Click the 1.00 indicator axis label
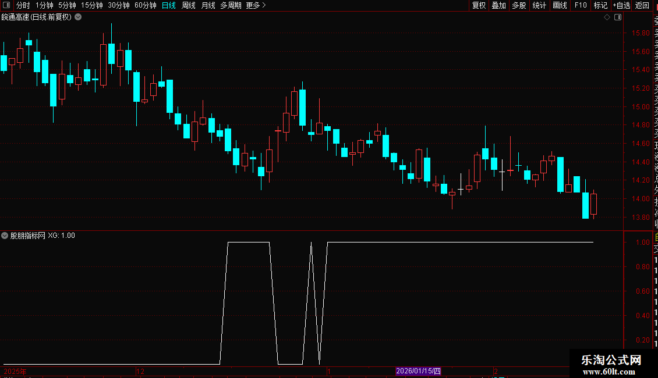658x378 pixels. pyautogui.click(x=642, y=243)
